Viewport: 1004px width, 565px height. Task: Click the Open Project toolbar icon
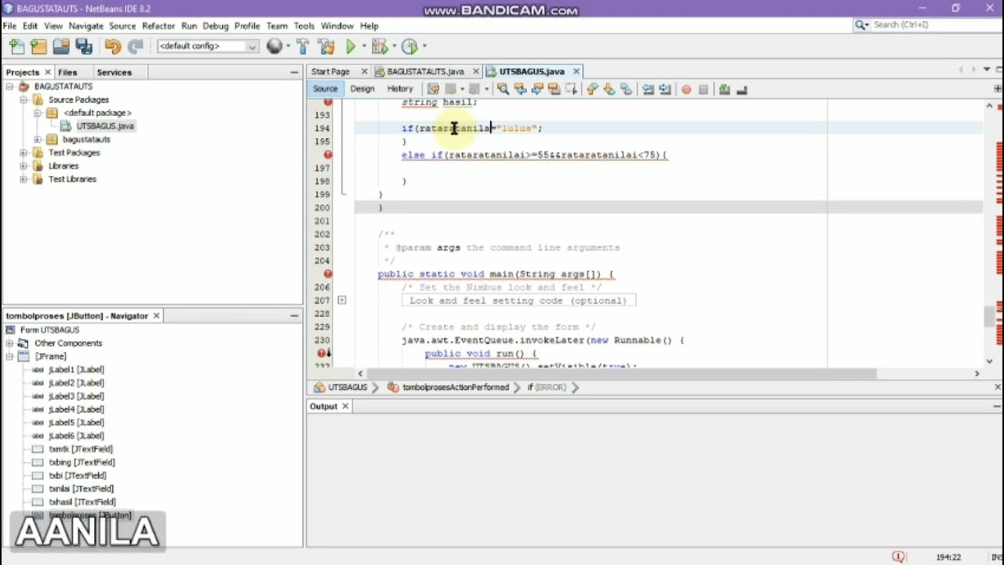point(61,46)
